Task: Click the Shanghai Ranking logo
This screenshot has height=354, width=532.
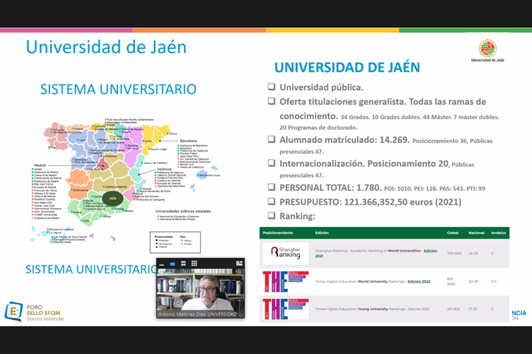Action: coord(285,252)
